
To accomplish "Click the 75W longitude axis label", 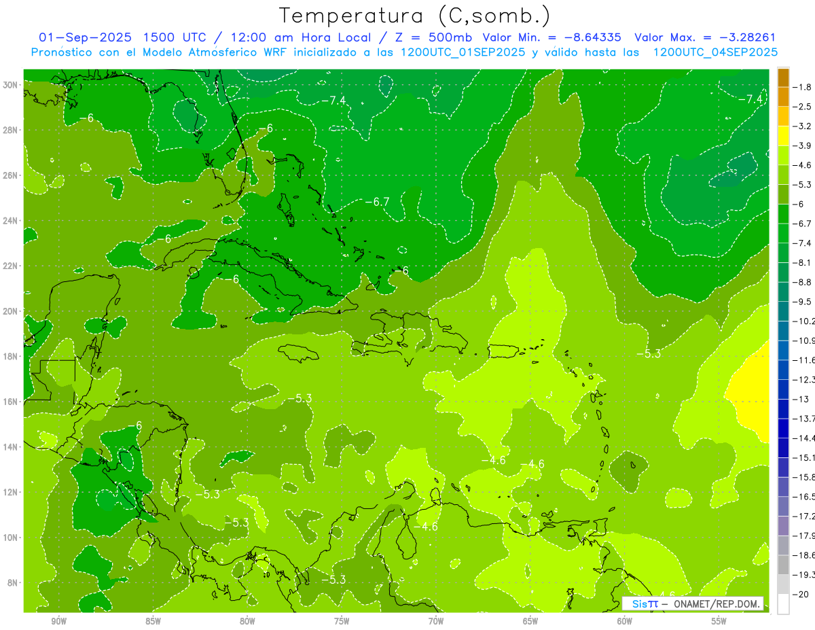I will [342, 621].
